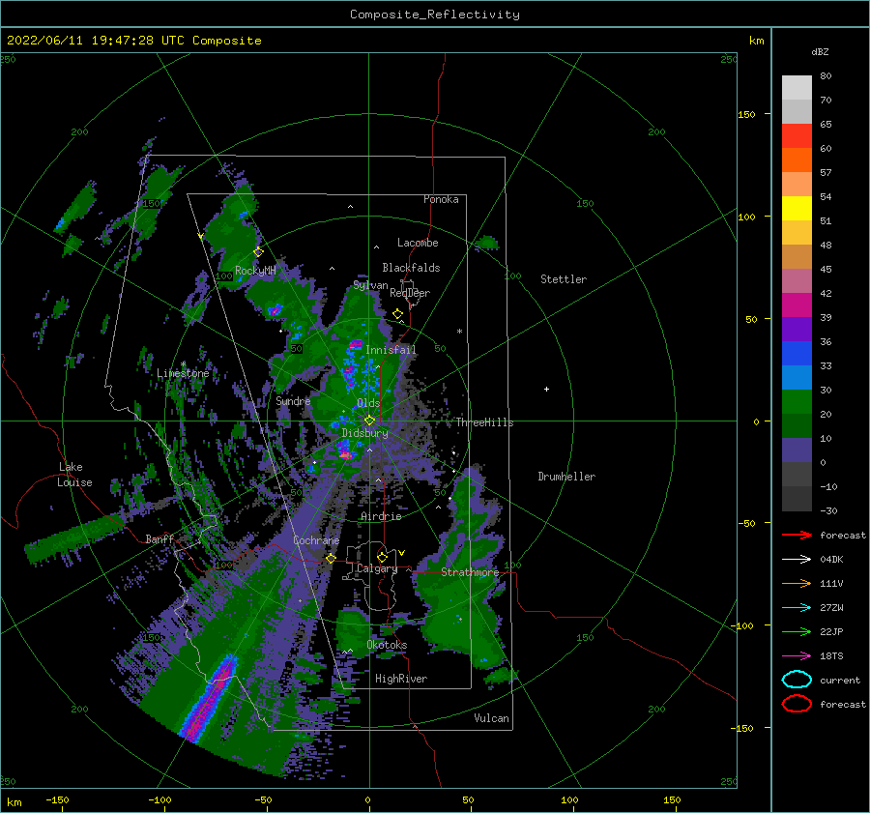The image size is (870, 813).
Task: Click the white plus marker north of Drumheller
Action: [546, 389]
